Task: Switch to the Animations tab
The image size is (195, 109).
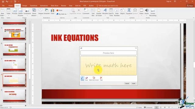Action: (44, 6)
